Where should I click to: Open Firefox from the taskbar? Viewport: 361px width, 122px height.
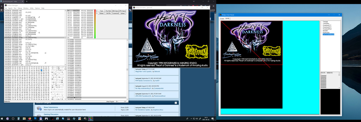click(29, 119)
